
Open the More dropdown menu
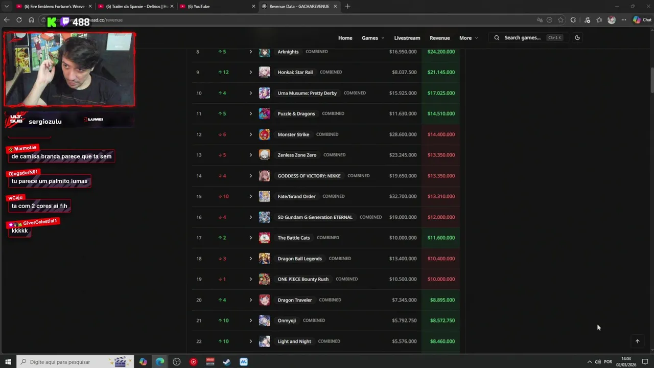click(x=469, y=38)
